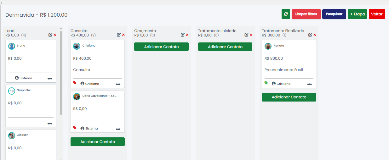Click Renata's avatar picture

click(x=268, y=46)
